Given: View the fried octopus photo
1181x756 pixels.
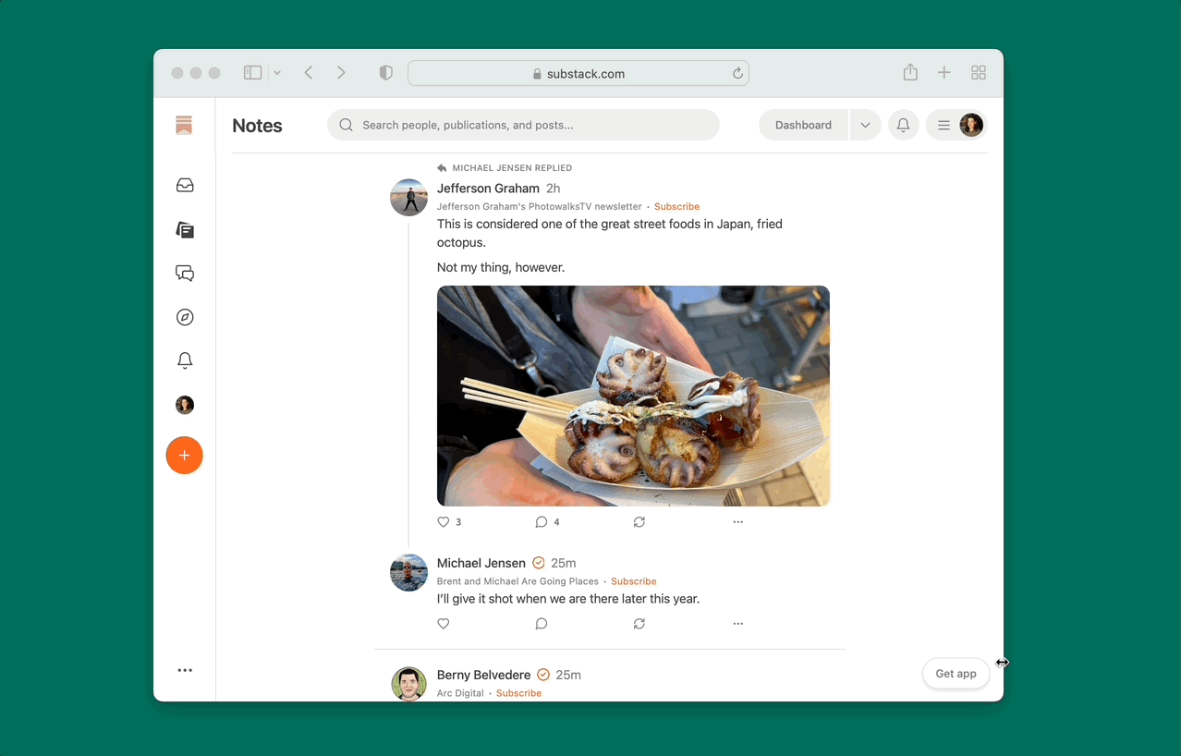Looking at the screenshot, I should click(633, 396).
